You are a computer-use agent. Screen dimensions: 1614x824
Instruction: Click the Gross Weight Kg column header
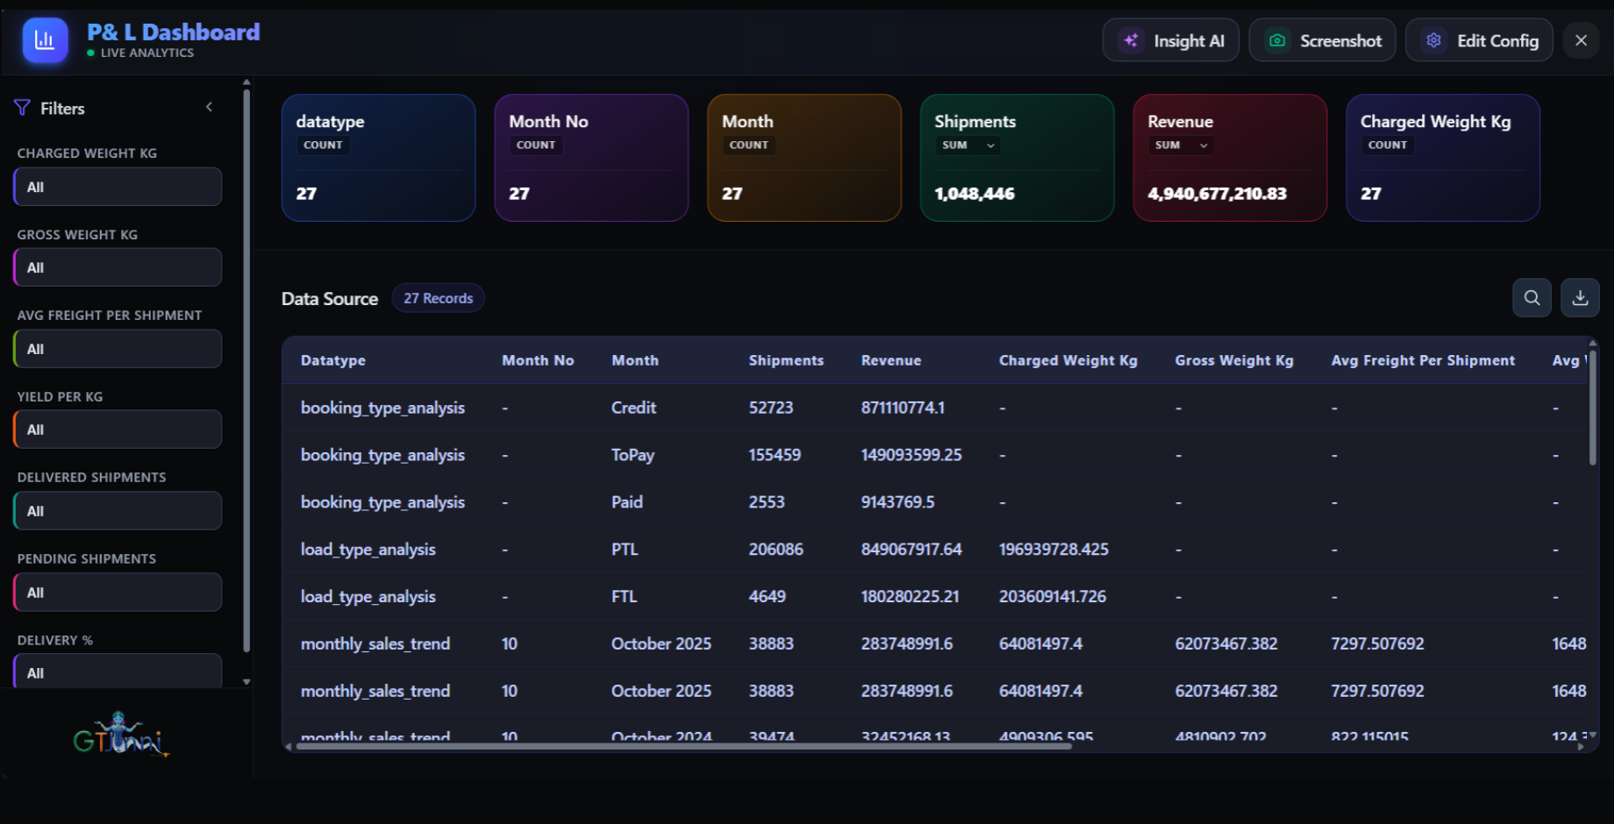[1234, 360]
